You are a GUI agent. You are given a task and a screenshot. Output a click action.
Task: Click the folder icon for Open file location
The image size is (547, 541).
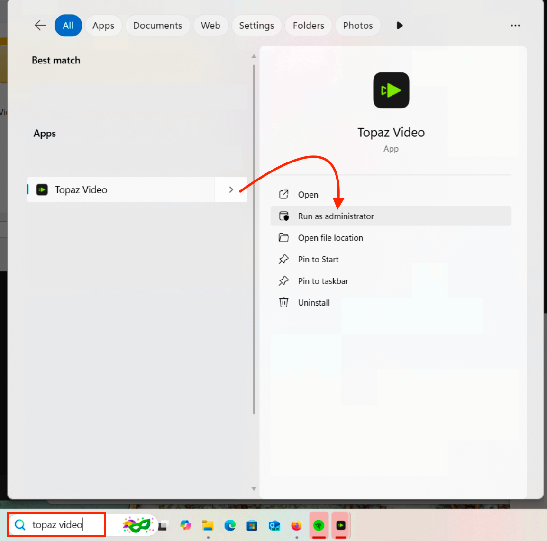(x=283, y=238)
